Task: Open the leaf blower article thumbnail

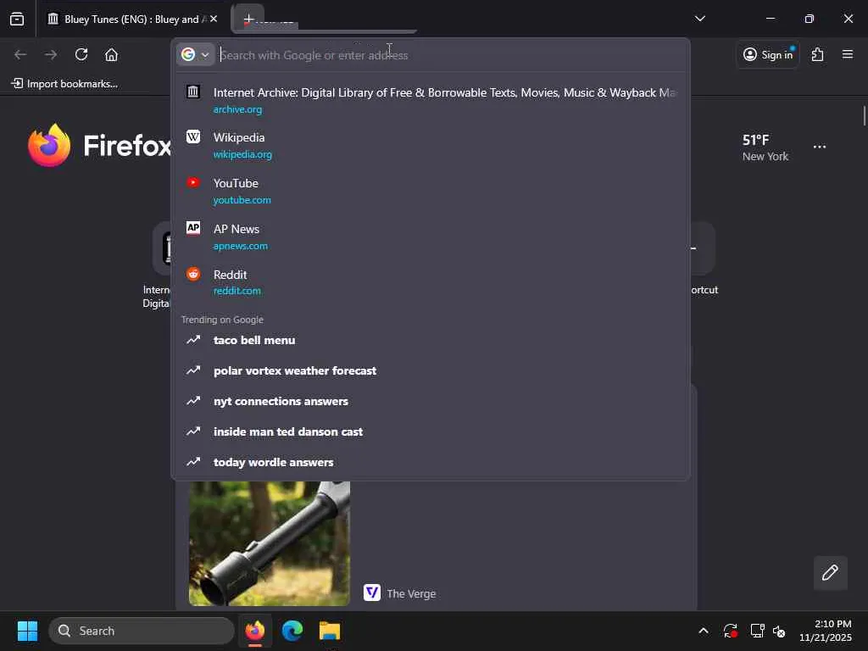Action: click(269, 543)
